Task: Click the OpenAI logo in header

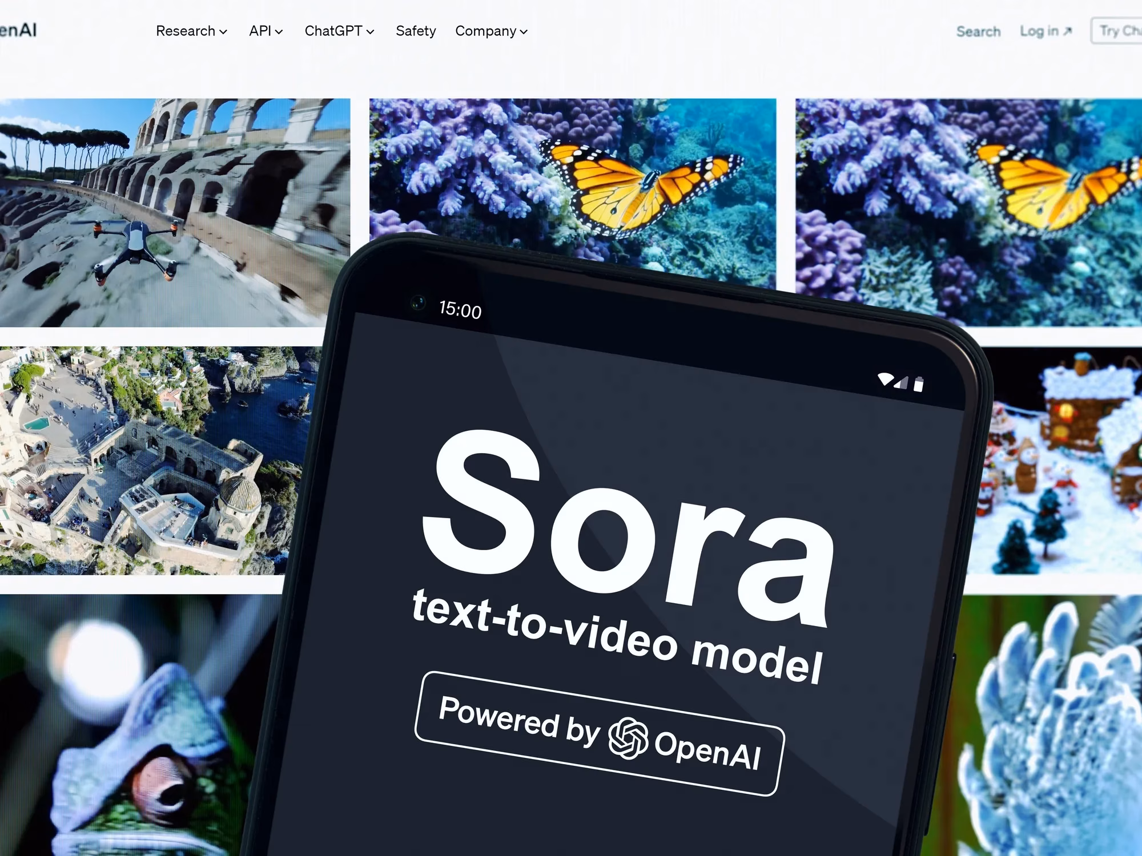Action: tap(17, 30)
